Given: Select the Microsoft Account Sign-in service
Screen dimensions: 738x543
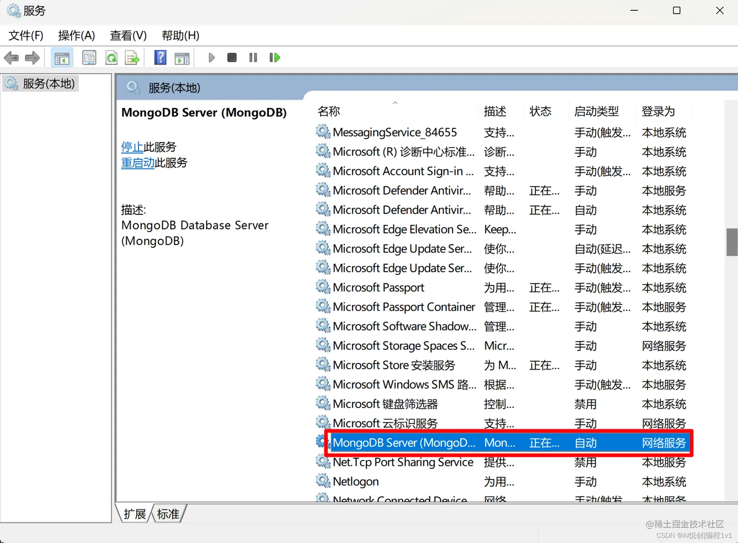Looking at the screenshot, I should [x=403, y=171].
